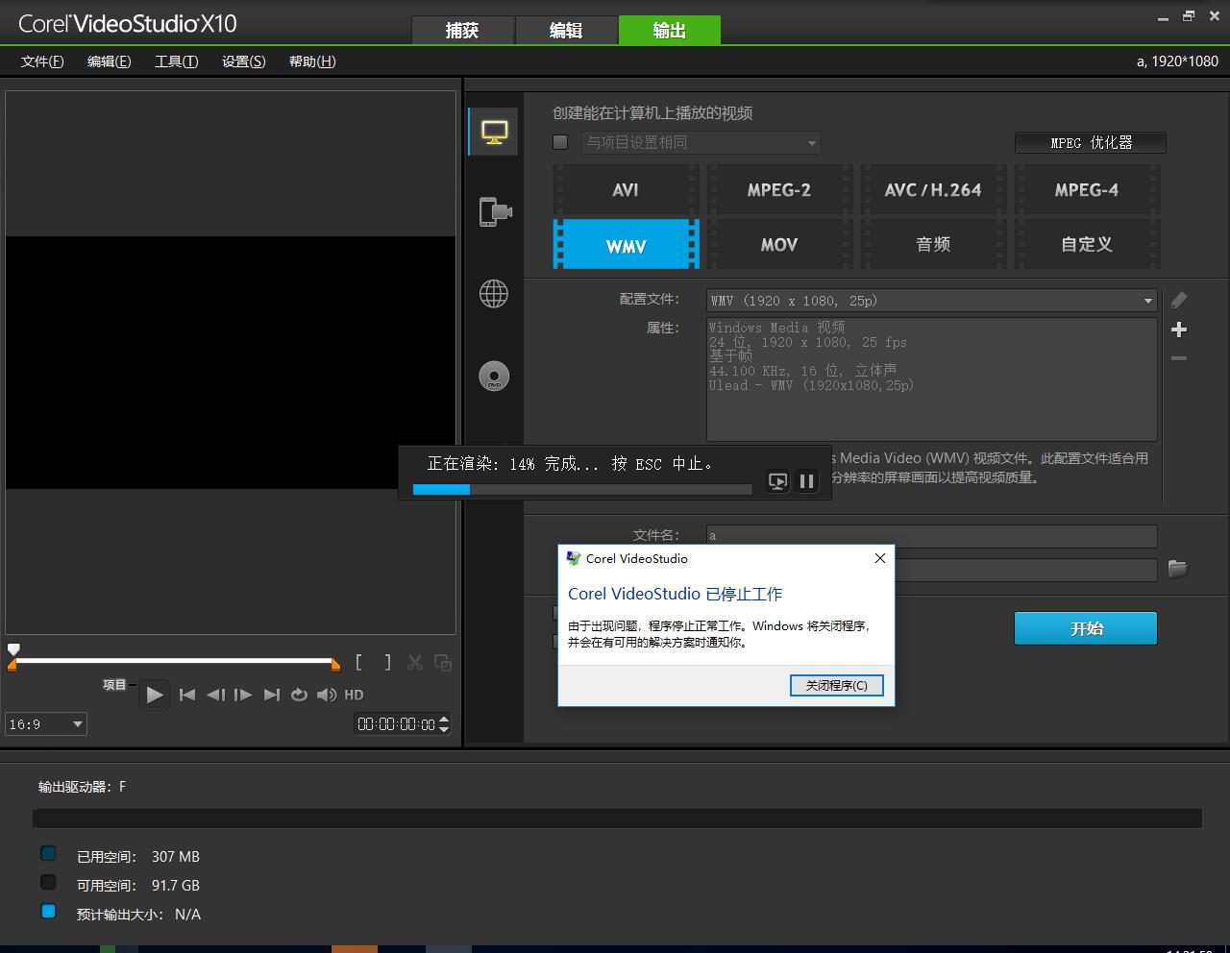Viewport: 1230px width, 953px height.
Task: Click the 关闭程序(C) button
Action: click(836, 685)
